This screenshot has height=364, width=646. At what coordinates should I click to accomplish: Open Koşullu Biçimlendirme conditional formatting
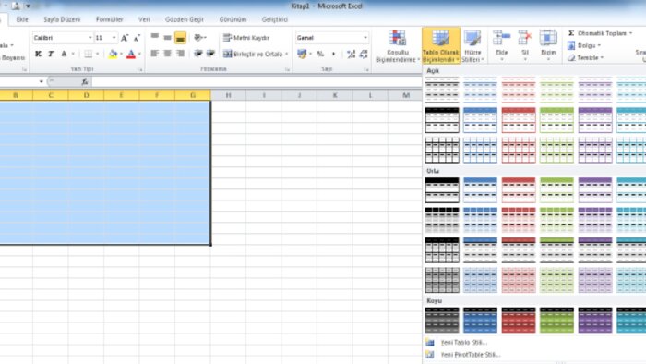397,46
